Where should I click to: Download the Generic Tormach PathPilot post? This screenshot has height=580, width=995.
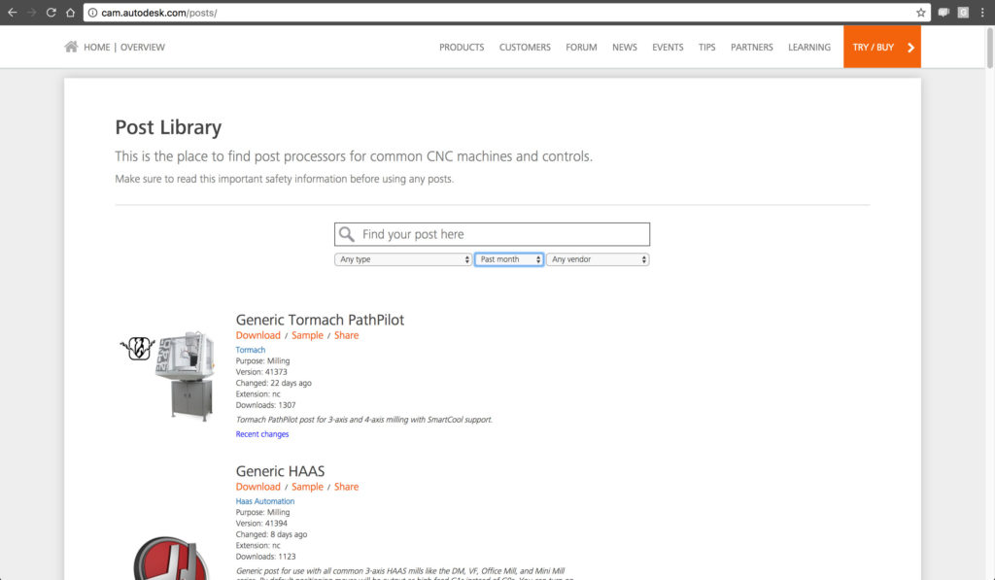tap(257, 335)
